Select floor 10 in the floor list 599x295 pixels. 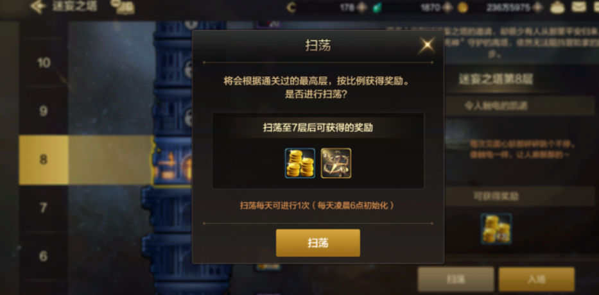point(44,63)
